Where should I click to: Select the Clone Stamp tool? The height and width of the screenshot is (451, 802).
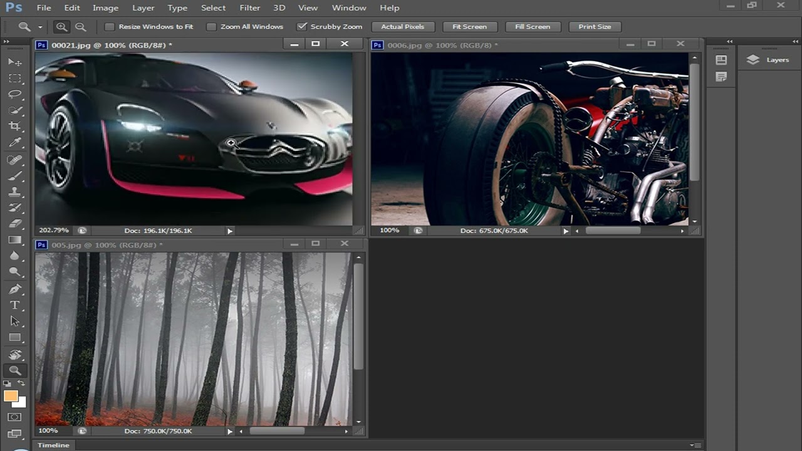pos(15,192)
